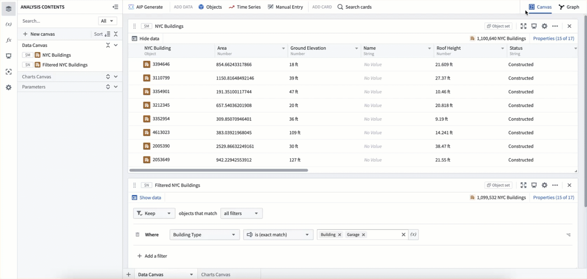The height and width of the screenshot is (279, 587).
Task: Expand NYC Buildings card to fullscreen
Action: tap(523, 26)
